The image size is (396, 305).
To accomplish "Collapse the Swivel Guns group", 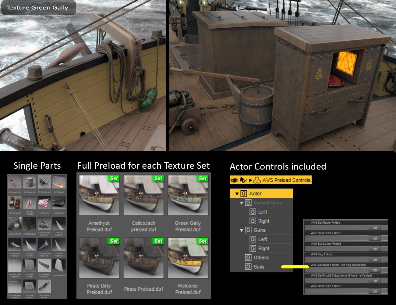I will tap(242, 203).
